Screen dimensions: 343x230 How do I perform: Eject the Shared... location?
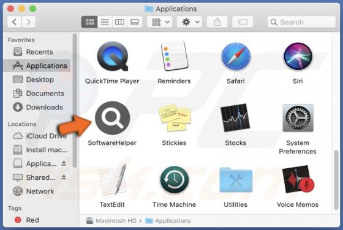pyautogui.click(x=64, y=177)
